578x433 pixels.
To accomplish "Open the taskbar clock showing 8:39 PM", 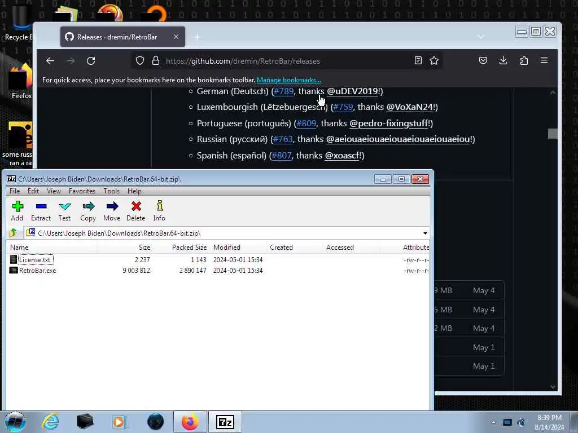I will [x=549, y=422].
